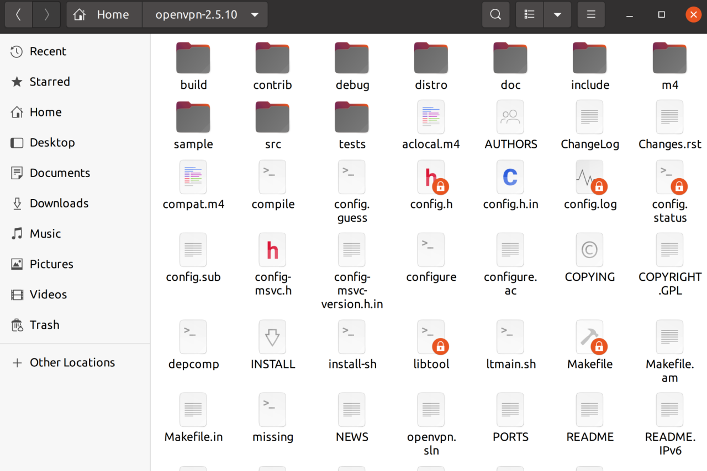Screen dimensions: 707x471
Task: Select the config-msvc.h header file
Action: tap(272, 265)
